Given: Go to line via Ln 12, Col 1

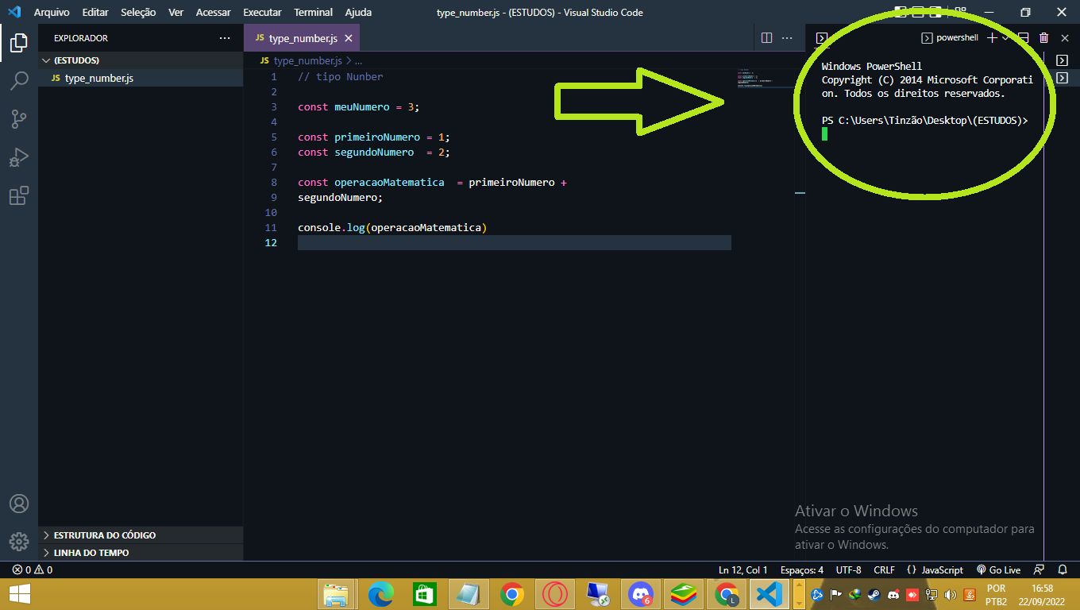Looking at the screenshot, I should pos(743,569).
